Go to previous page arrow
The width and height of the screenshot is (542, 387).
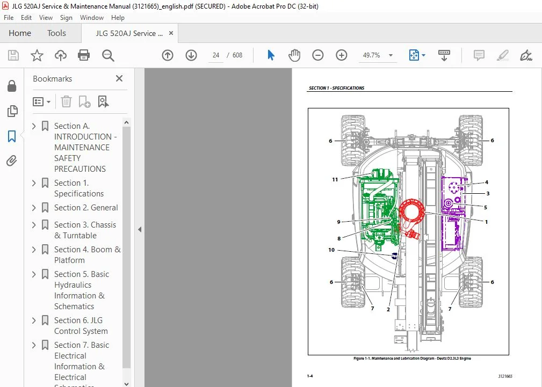(x=168, y=55)
